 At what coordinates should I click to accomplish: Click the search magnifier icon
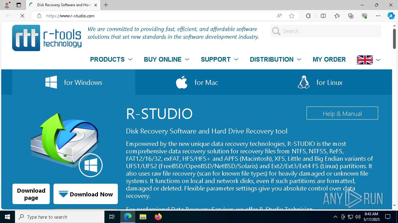pyautogui.click(x=276, y=31)
